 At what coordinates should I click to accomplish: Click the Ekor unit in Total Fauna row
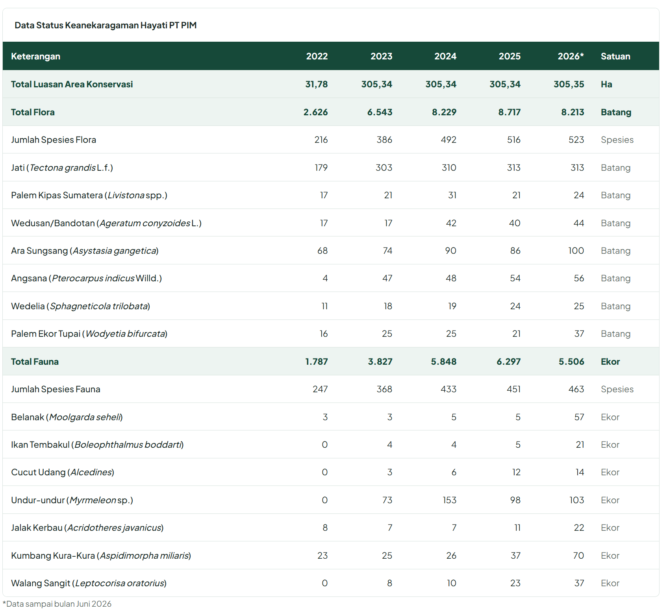coord(610,362)
